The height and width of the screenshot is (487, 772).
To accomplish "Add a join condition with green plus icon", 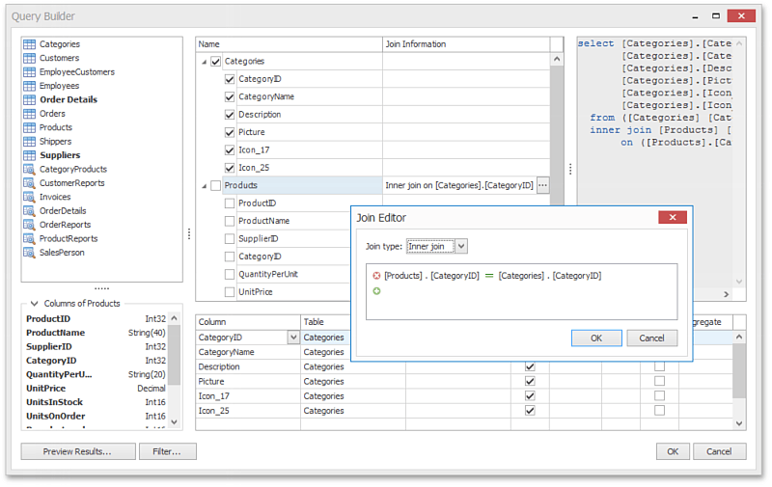I will tap(376, 290).
